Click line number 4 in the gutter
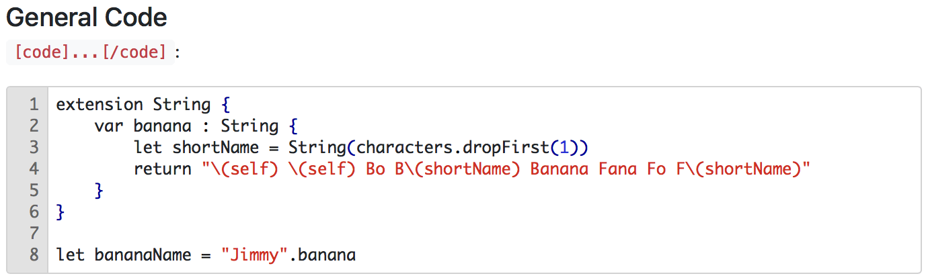928x278 pixels. coord(34,169)
